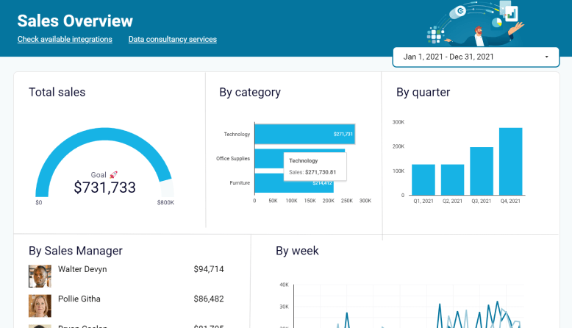This screenshot has height=328, width=572.
Task: Select the Technology category bar
Action: [304, 134]
